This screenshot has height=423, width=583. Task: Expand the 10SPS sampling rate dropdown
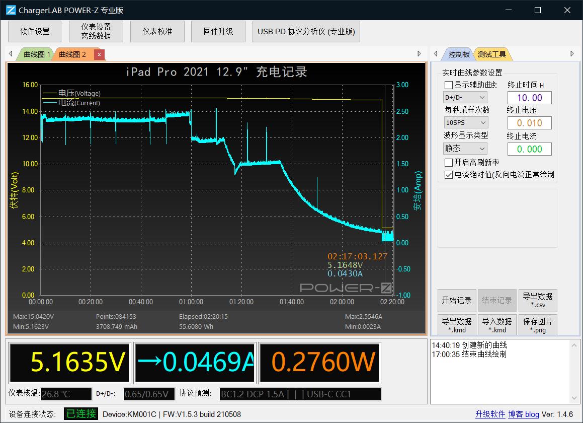click(465, 122)
